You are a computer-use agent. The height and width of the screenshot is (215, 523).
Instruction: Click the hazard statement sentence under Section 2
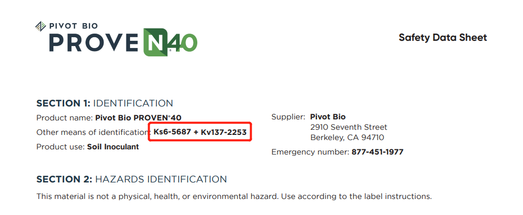[x=234, y=196]
